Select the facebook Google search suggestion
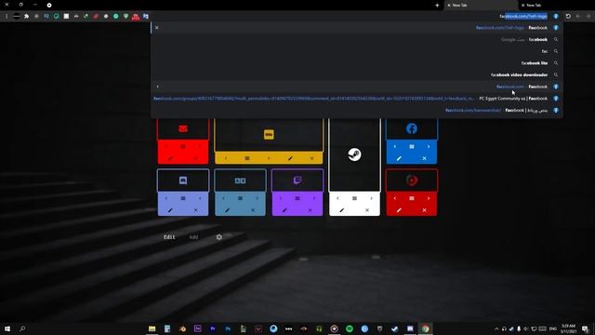The image size is (595, 335). [357, 39]
